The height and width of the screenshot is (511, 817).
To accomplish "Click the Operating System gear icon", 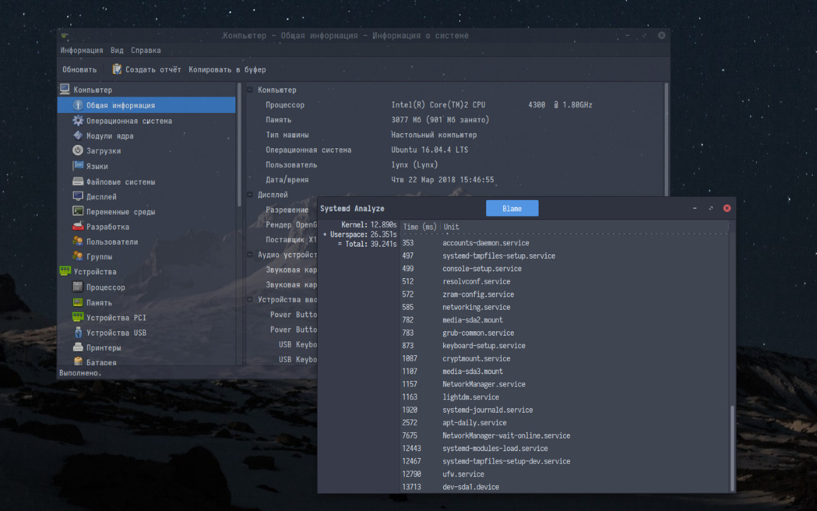I will pyautogui.click(x=78, y=120).
